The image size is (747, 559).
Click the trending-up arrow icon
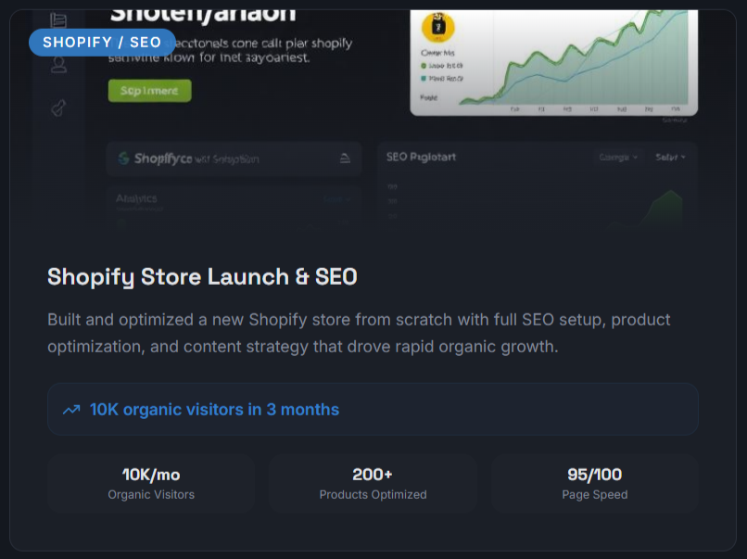click(x=71, y=410)
